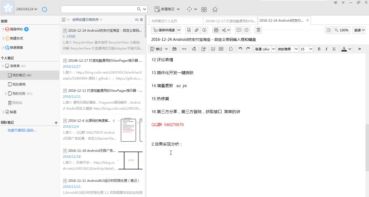
Task: Expand the 标签 tags section
Action: pos(3,112)
